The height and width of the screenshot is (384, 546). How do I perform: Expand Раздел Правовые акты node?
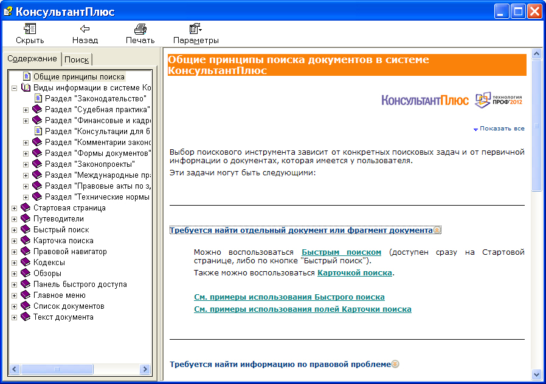(x=26, y=186)
